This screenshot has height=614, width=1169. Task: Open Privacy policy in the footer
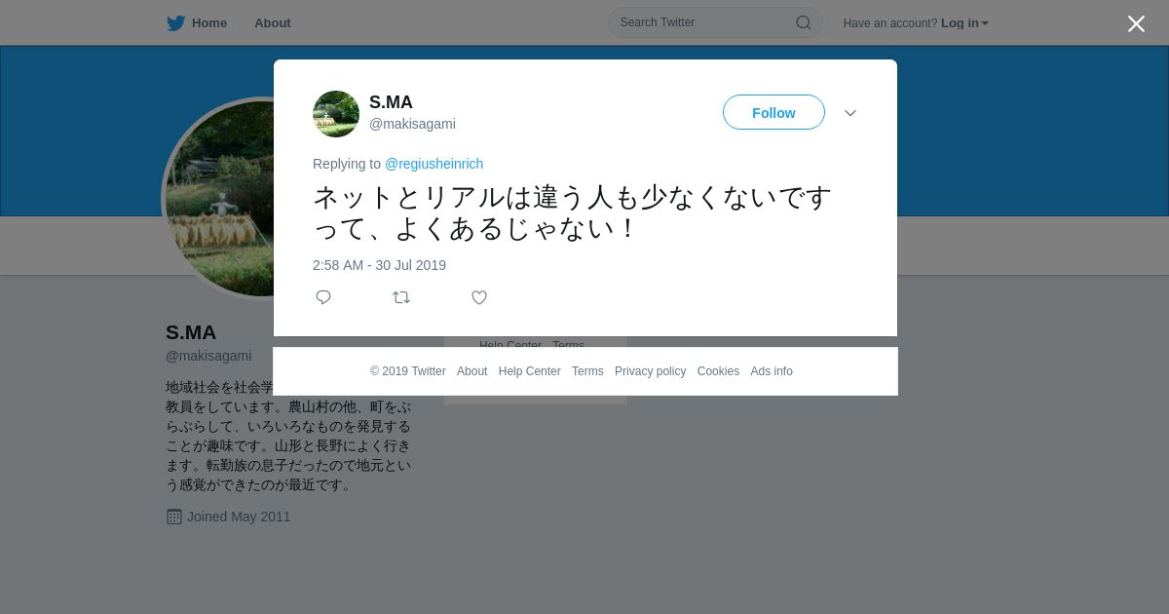click(650, 371)
